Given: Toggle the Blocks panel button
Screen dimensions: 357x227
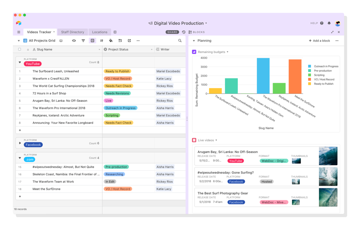Looking at the screenshot, I should (196, 32).
